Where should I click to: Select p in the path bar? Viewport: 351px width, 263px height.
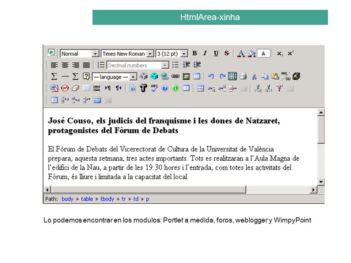[147, 199]
